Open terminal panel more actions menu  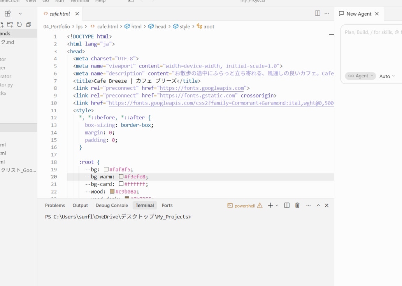(x=309, y=205)
